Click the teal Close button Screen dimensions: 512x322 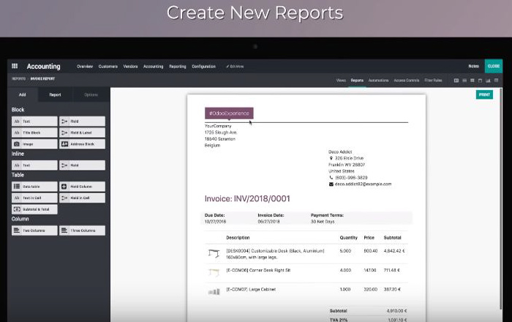click(494, 66)
